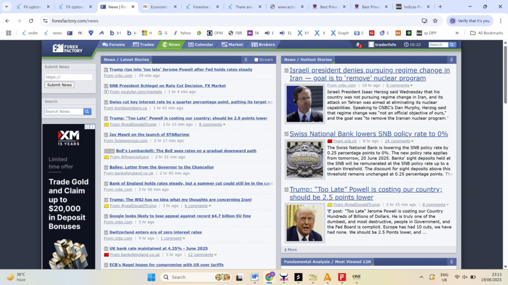Click the site search magnifier button
Viewport: 508px width, 285px height.
pos(452,45)
